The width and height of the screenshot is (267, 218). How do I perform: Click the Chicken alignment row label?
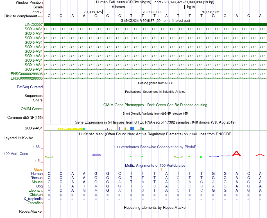[36, 194]
